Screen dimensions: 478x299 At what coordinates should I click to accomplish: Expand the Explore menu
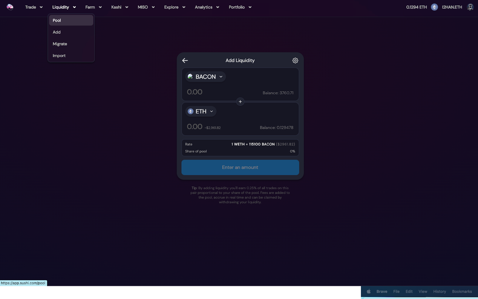175,7
